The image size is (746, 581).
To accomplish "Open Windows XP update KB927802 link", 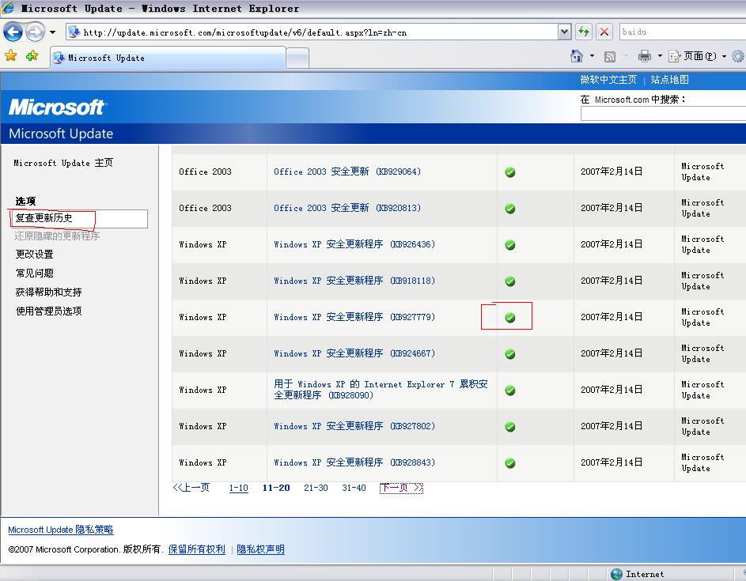I will [x=354, y=427].
